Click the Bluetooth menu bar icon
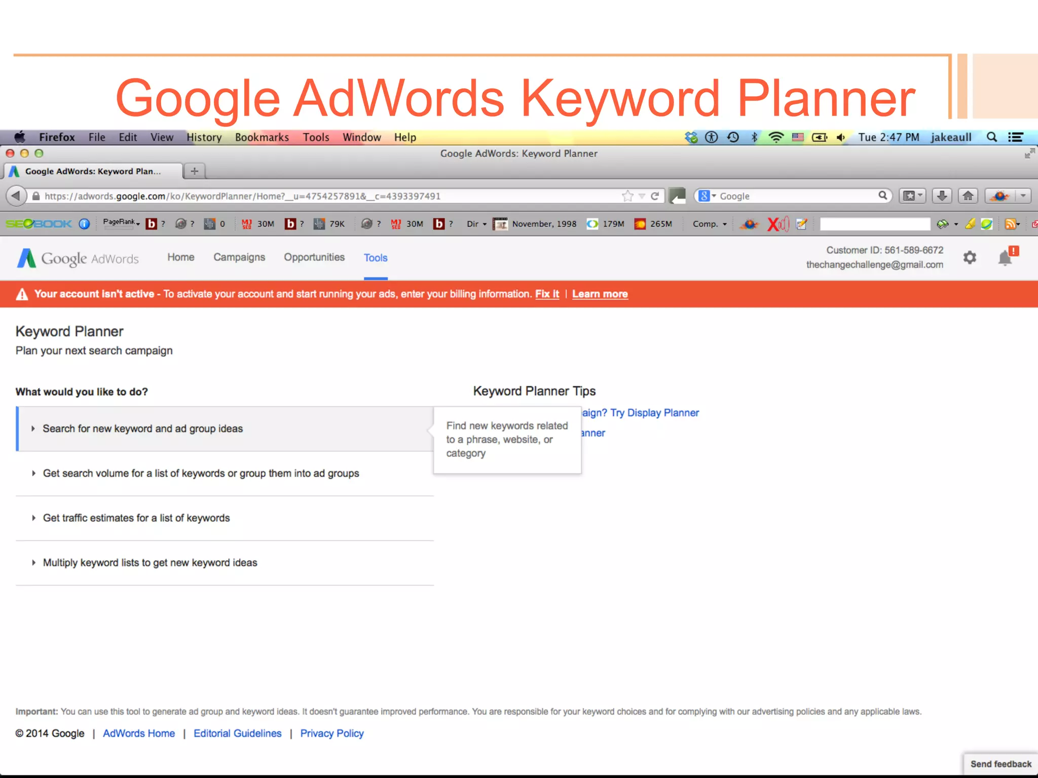The width and height of the screenshot is (1038, 778). 754,137
